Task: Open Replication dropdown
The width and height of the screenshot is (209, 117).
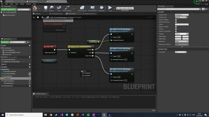Action: pos(182,42)
